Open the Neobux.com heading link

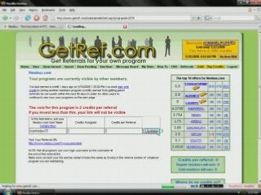pyautogui.click(x=40, y=73)
